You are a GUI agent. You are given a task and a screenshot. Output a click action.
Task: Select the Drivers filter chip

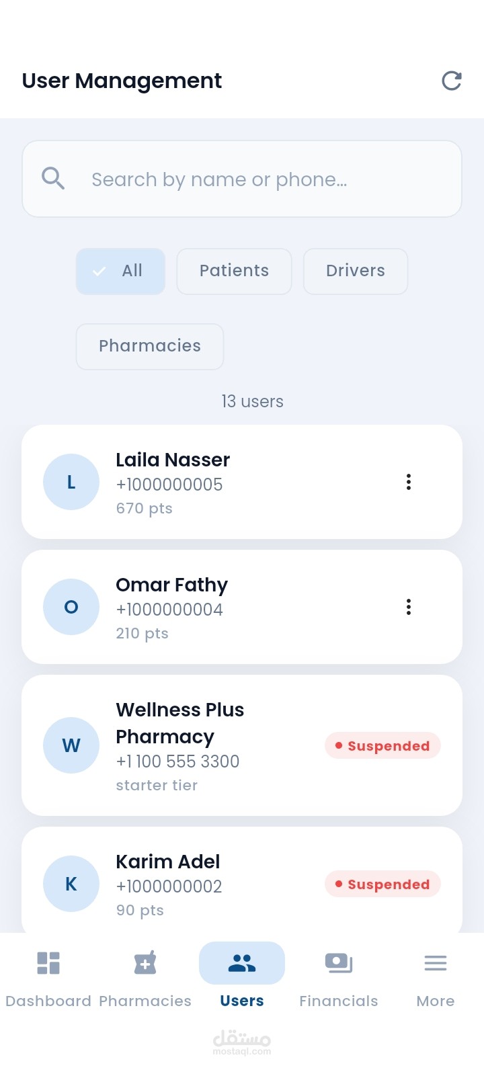pyautogui.click(x=356, y=272)
